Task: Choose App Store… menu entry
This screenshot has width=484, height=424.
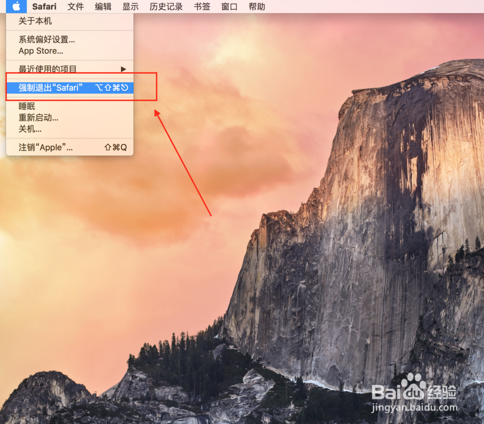Action: click(x=70, y=51)
